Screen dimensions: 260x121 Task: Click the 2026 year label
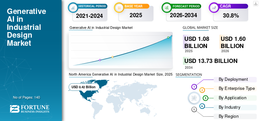(x=225, y=51)
